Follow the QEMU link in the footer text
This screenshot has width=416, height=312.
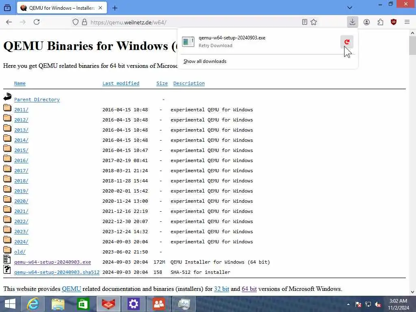71,289
